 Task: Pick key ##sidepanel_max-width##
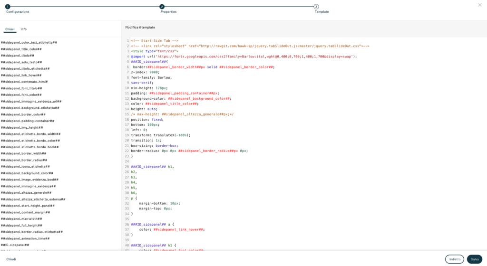click(x=21, y=219)
